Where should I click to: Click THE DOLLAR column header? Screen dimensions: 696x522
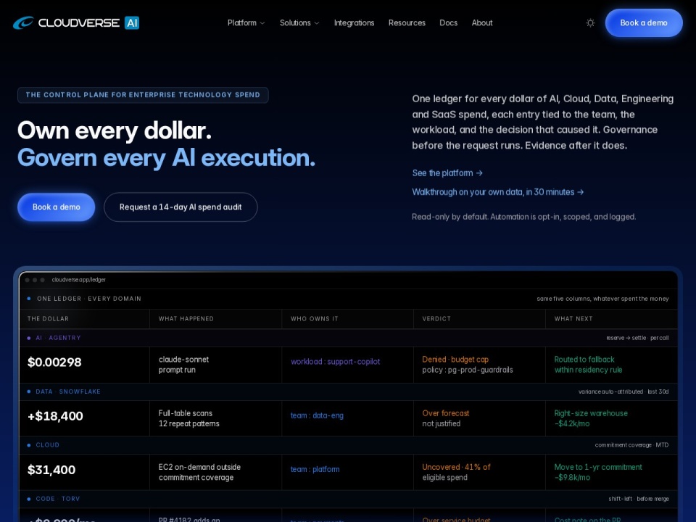(x=48, y=319)
